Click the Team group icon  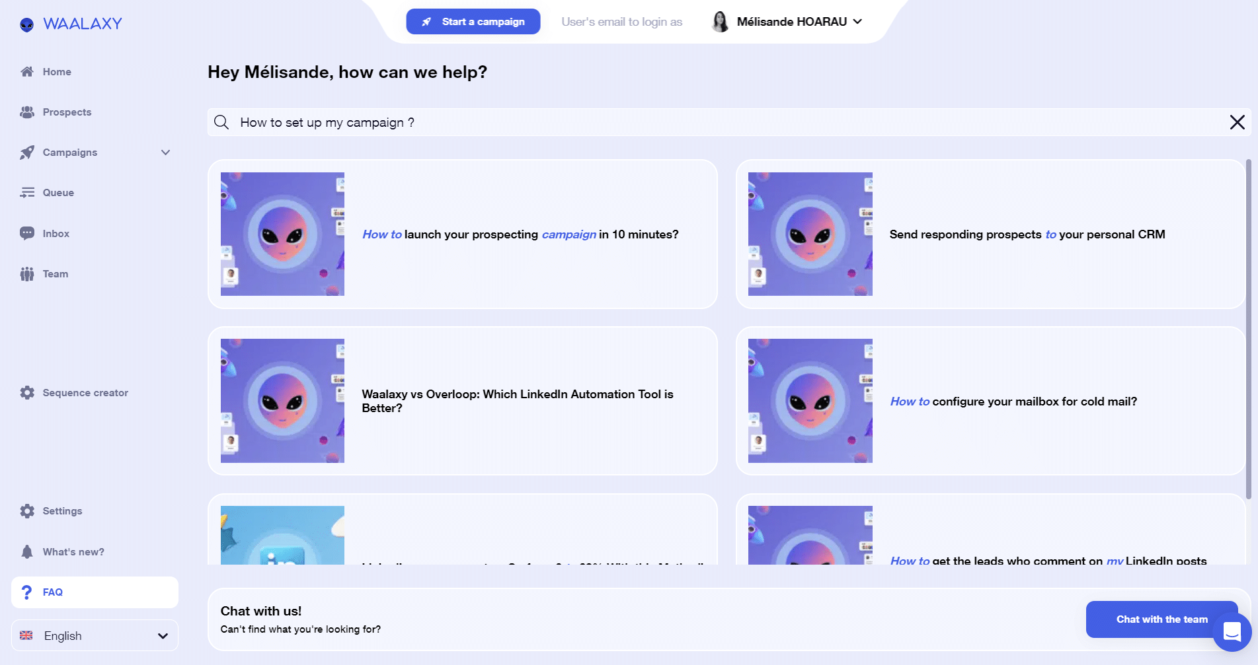click(x=27, y=274)
